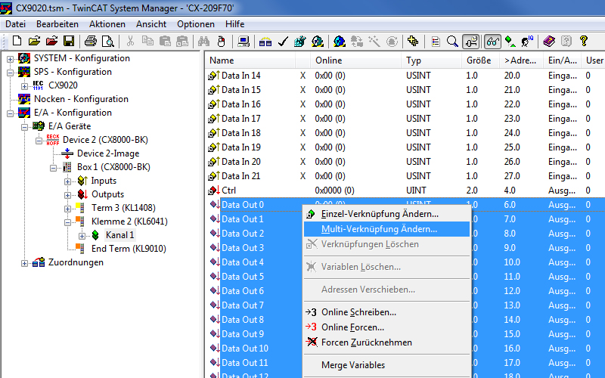605x378 pixels.
Task: Open the Datei menu
Action: (x=15, y=24)
